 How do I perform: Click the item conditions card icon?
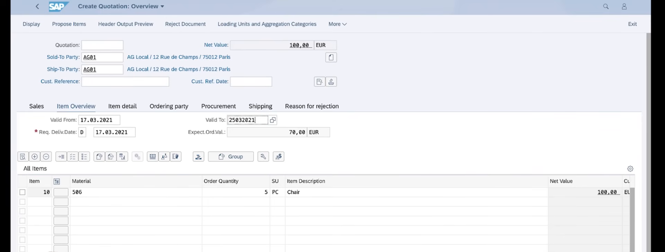pyautogui.click(x=152, y=157)
